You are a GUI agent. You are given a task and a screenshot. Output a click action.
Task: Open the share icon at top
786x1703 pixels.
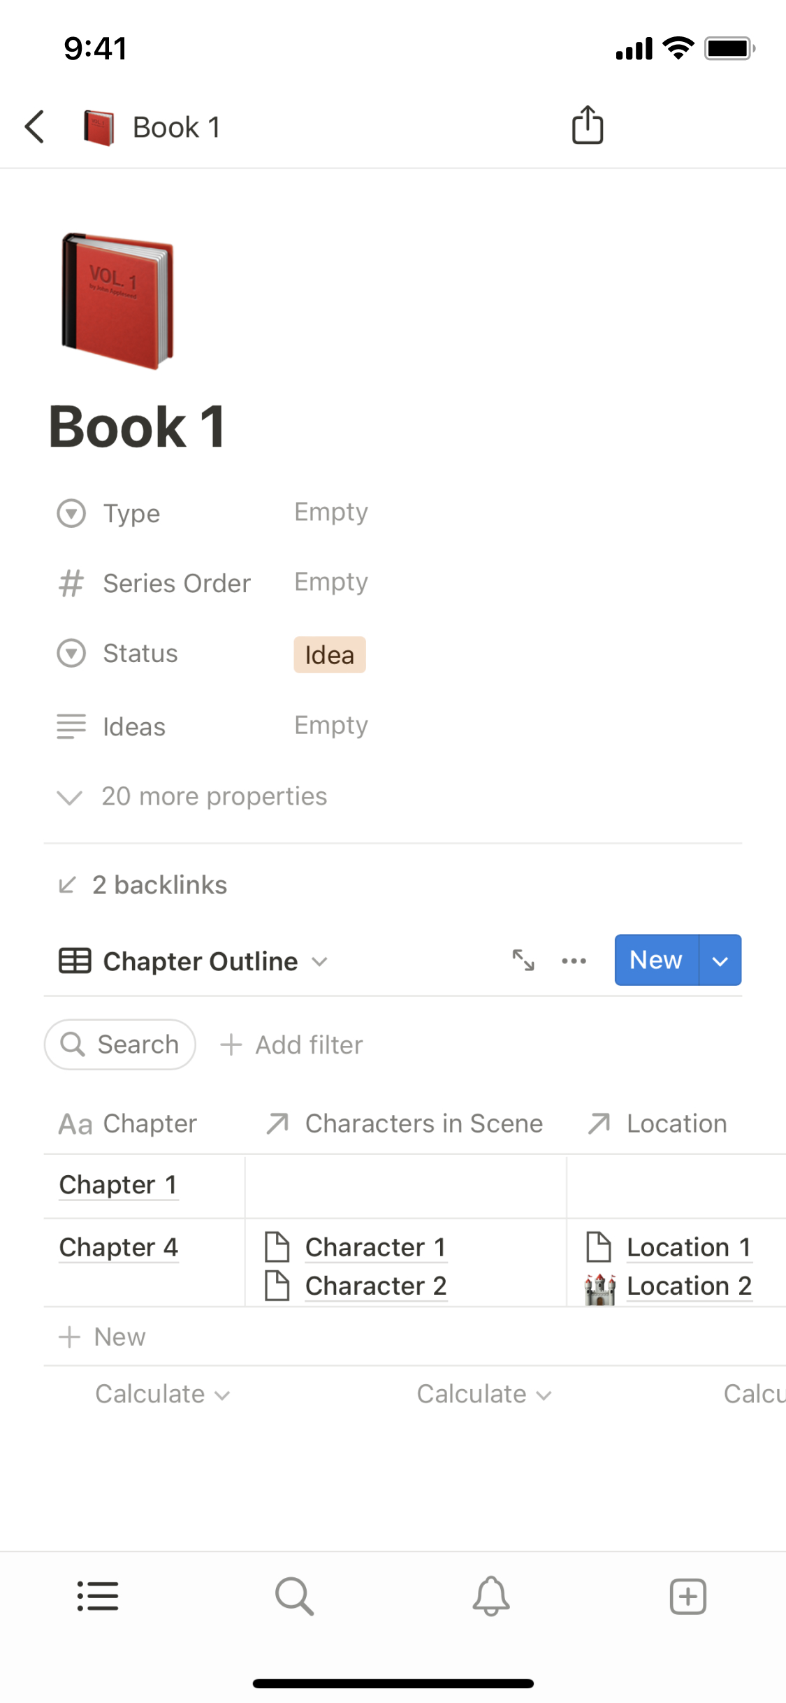coord(587,126)
